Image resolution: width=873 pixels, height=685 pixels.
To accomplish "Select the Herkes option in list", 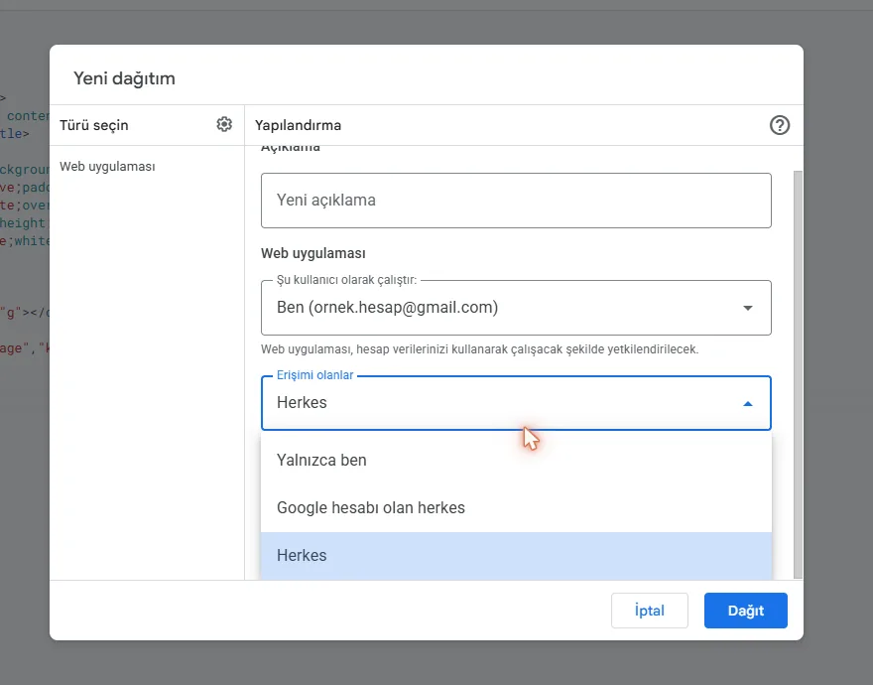I will coord(516,556).
